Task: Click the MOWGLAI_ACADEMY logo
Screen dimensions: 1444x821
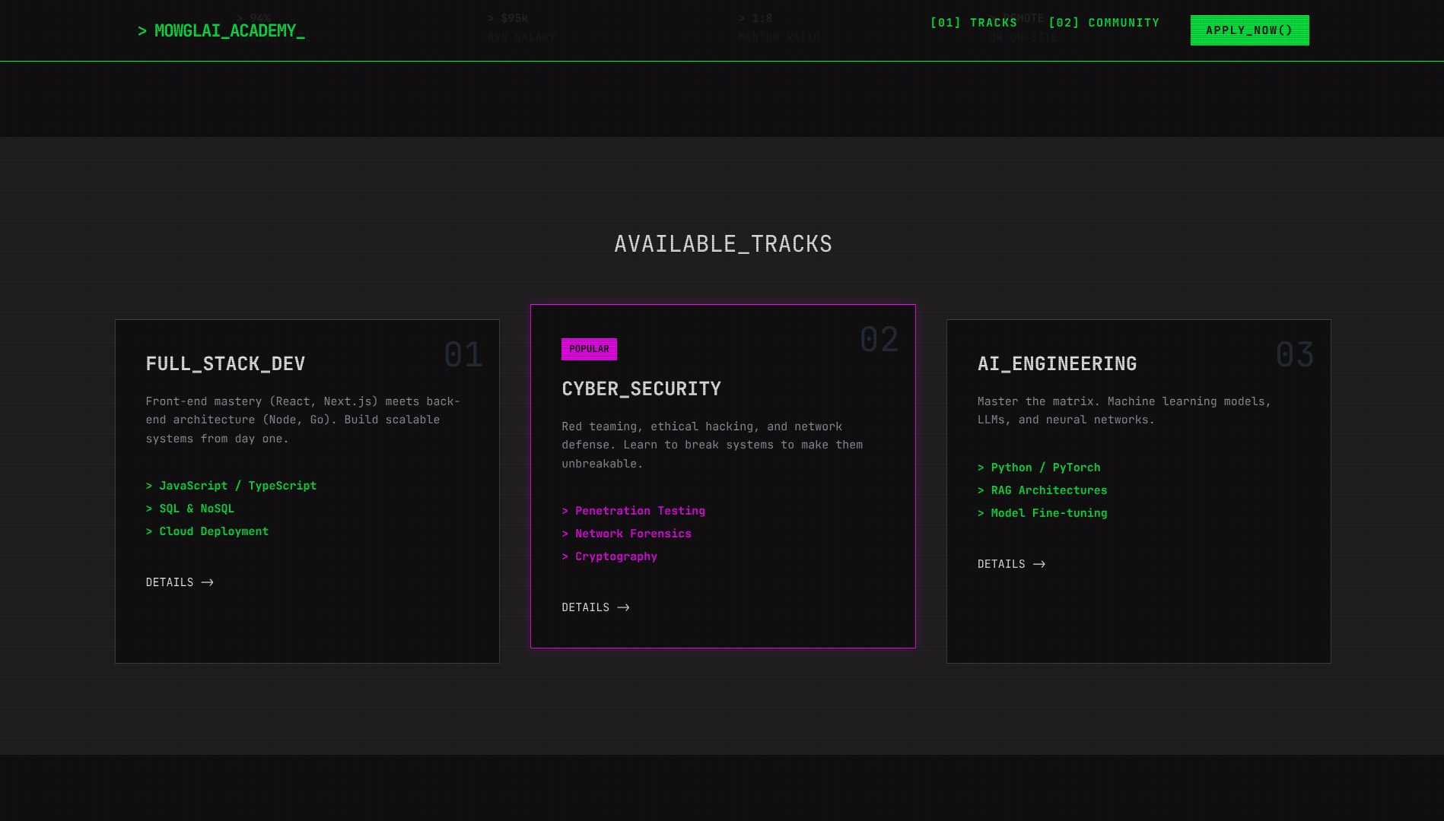Action: [221, 31]
